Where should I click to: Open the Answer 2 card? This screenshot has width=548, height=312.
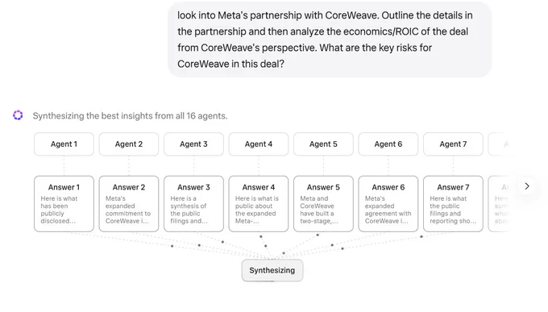coord(129,204)
